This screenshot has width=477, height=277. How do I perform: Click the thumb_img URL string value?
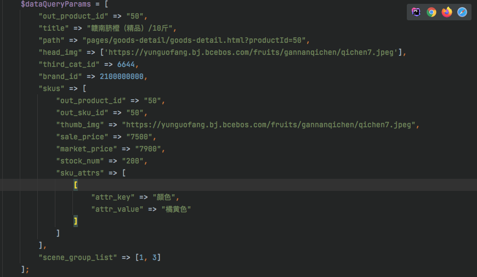(x=269, y=125)
